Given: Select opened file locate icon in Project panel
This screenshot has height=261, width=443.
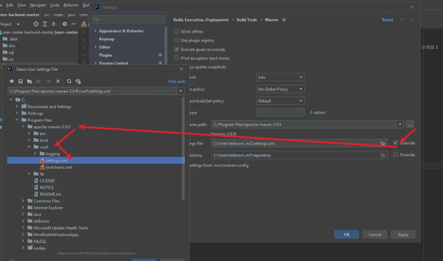Looking at the screenshot, I should point(36,24).
